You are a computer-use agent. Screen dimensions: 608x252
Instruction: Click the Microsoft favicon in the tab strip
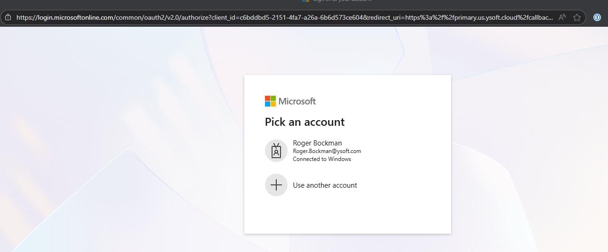tap(306, 1)
